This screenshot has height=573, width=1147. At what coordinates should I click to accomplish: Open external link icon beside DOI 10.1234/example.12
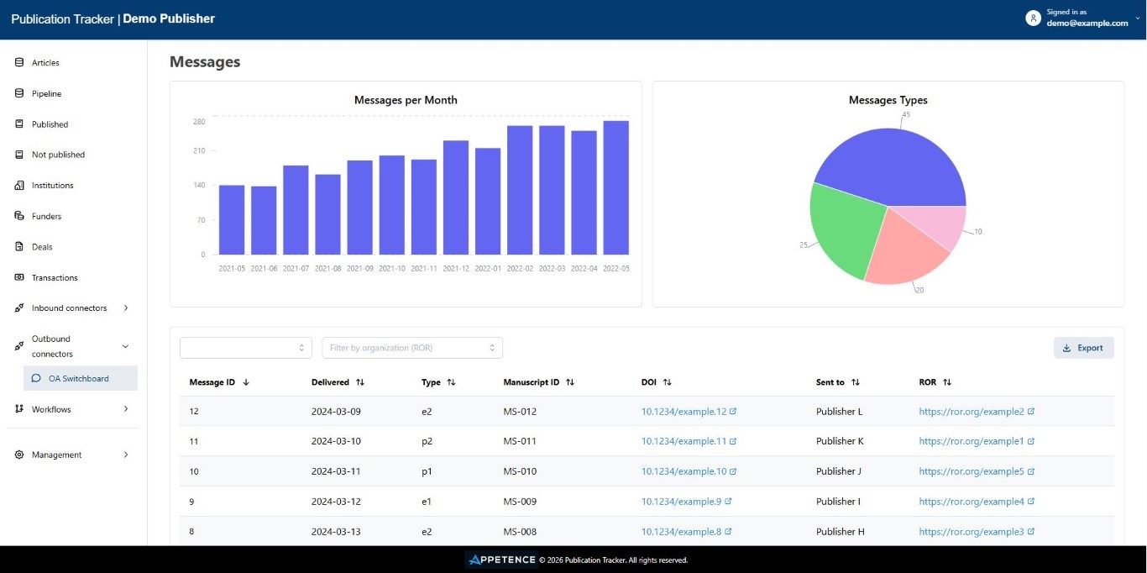733,412
